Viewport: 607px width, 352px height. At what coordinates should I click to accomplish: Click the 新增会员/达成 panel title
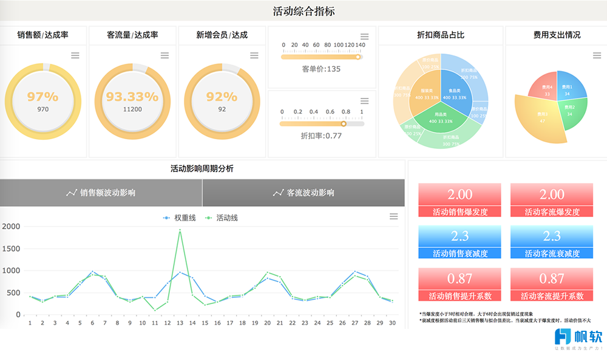click(222, 35)
